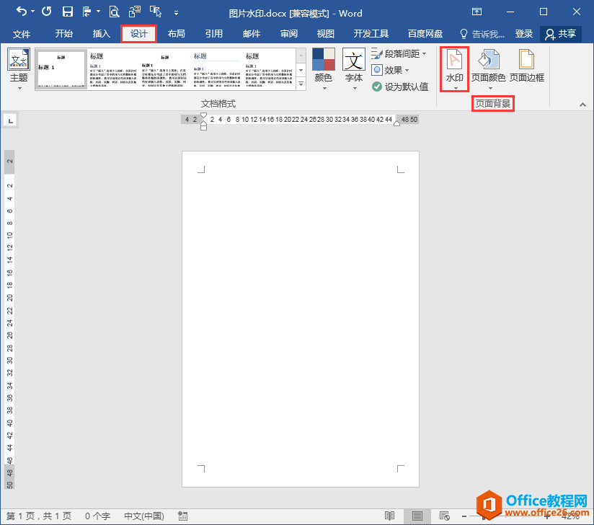Open the 字体 (Fonts) dropdown
This screenshot has height=525, width=594.
coord(354,69)
